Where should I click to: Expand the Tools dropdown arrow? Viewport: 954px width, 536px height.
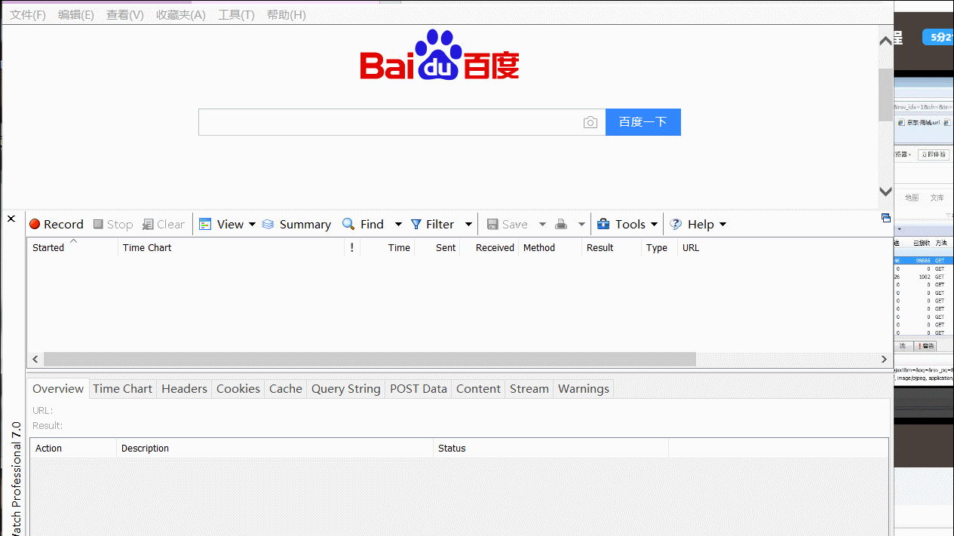click(x=655, y=225)
